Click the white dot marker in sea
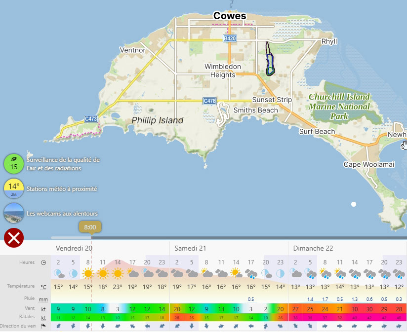 pos(354,204)
